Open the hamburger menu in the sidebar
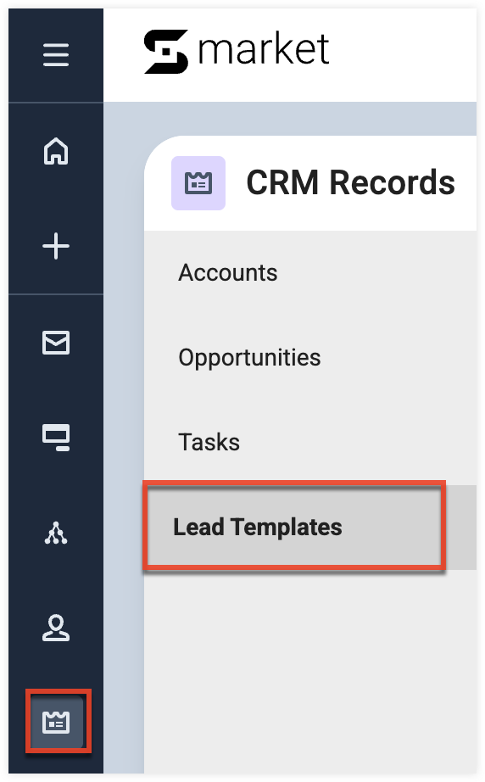The width and height of the screenshot is (485, 782). 56,55
